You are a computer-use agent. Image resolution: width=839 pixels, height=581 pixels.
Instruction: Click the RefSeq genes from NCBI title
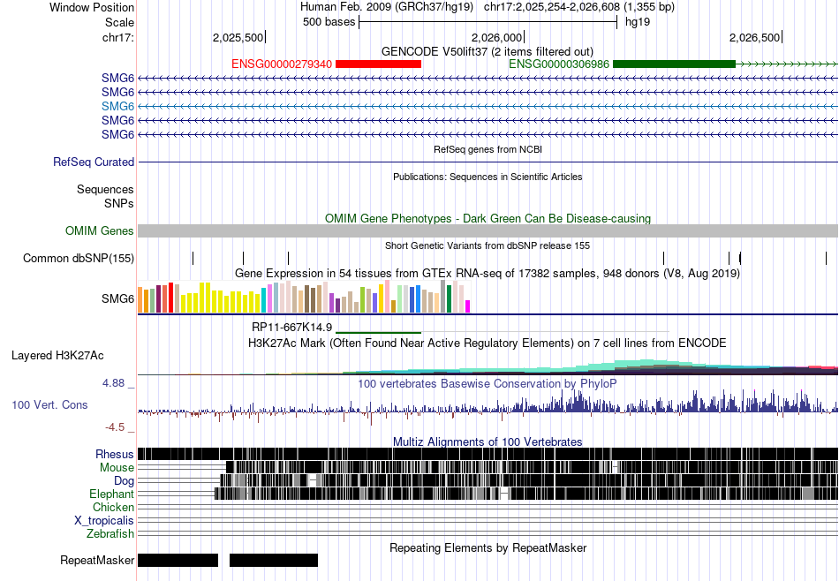pyautogui.click(x=488, y=149)
